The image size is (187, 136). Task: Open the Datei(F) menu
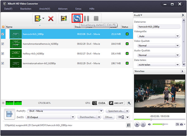click(x=8, y=9)
